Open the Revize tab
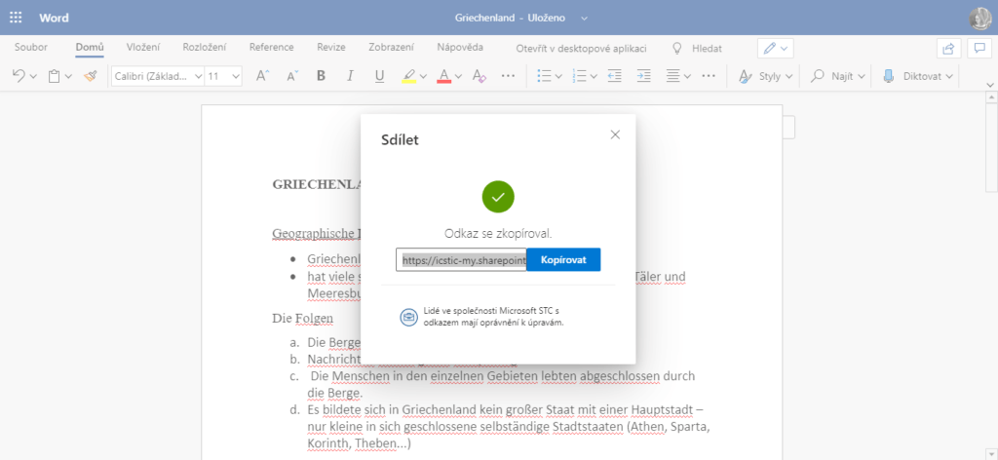This screenshot has width=998, height=460. (330, 47)
